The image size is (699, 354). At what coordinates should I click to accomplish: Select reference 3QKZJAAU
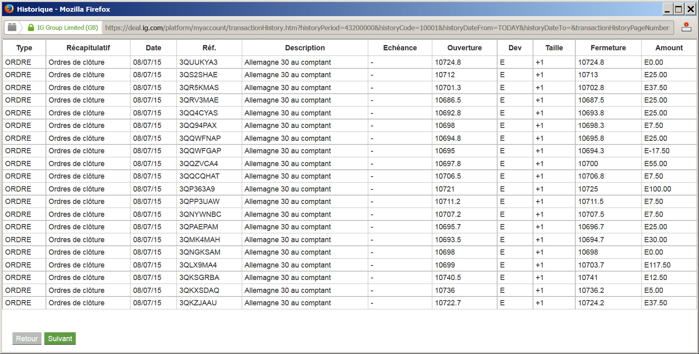(198, 303)
